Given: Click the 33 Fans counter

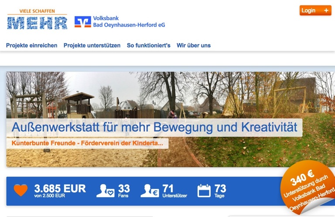Looking at the screenshot, I should coord(124,191).
